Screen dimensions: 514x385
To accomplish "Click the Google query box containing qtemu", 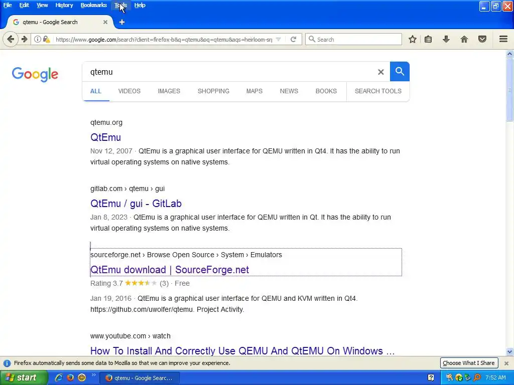I will pyautogui.click(x=229, y=72).
